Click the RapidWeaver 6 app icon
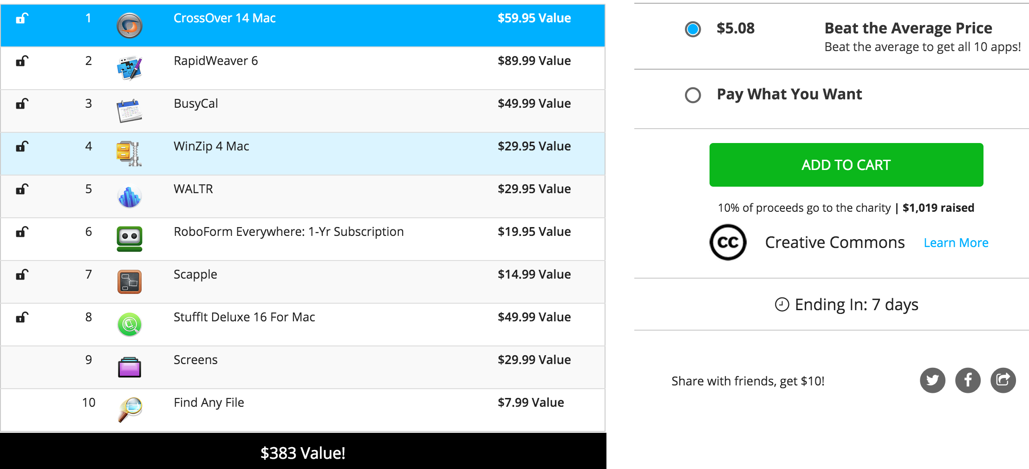This screenshot has width=1029, height=469. tap(130, 68)
